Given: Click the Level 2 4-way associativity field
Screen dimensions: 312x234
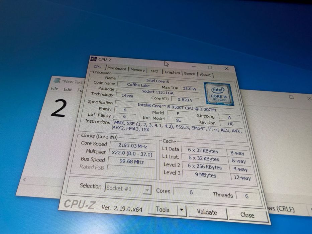Looking at the screenshot, I should point(240,169).
